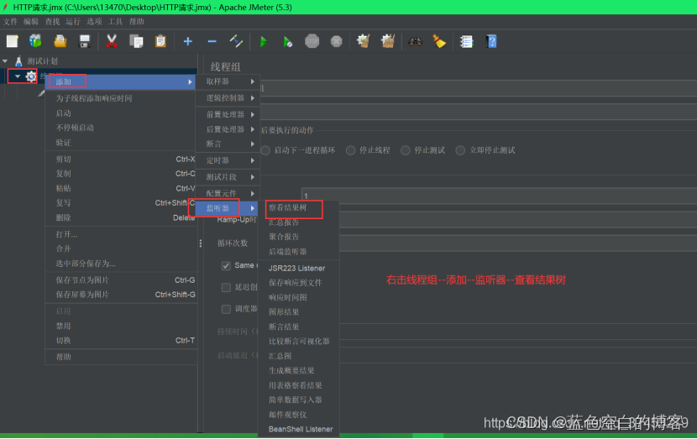Click the Paste clipboard icon

click(x=160, y=41)
